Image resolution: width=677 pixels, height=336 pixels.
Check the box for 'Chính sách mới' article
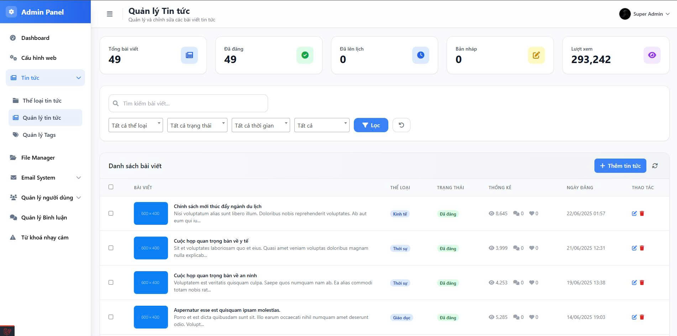111,213
